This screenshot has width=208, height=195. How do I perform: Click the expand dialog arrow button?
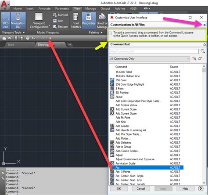tap(201, 188)
